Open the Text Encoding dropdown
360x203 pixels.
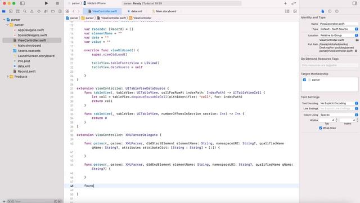(x=339, y=103)
